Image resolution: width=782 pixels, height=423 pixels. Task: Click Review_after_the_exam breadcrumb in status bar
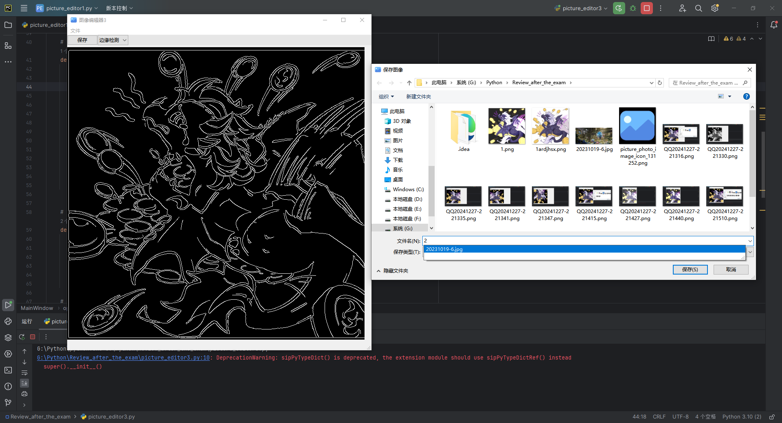40,417
